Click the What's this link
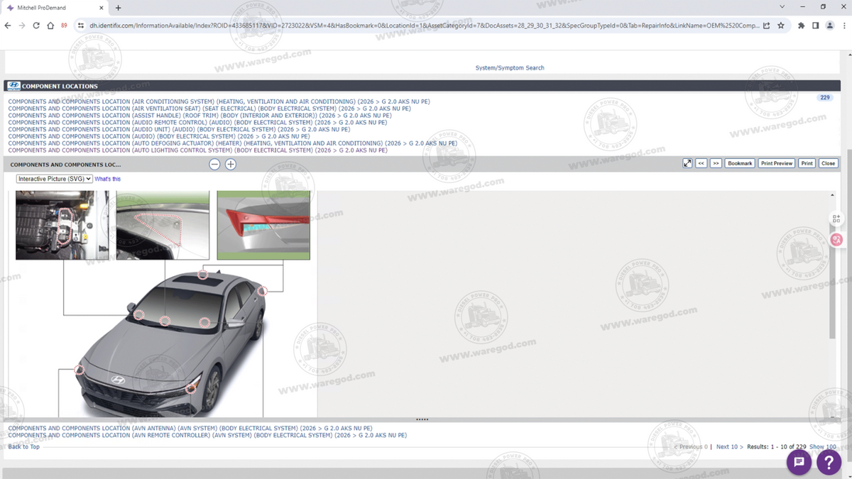This screenshot has width=852, height=479. [x=108, y=179]
